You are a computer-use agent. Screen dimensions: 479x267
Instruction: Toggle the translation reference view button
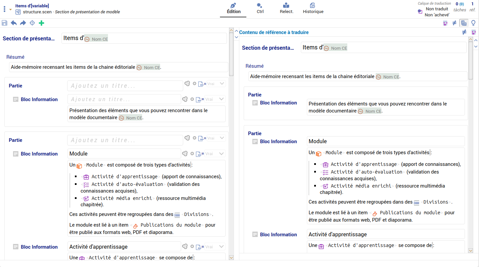coord(464,23)
